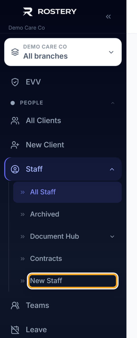Screen dimensions: 137x338
Task: Open the All branches dropdown
Action: tap(63, 52)
